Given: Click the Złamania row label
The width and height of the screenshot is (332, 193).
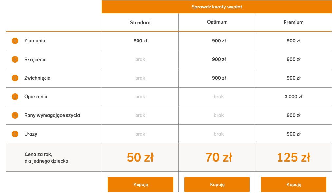Looking at the screenshot, I should [x=34, y=41].
